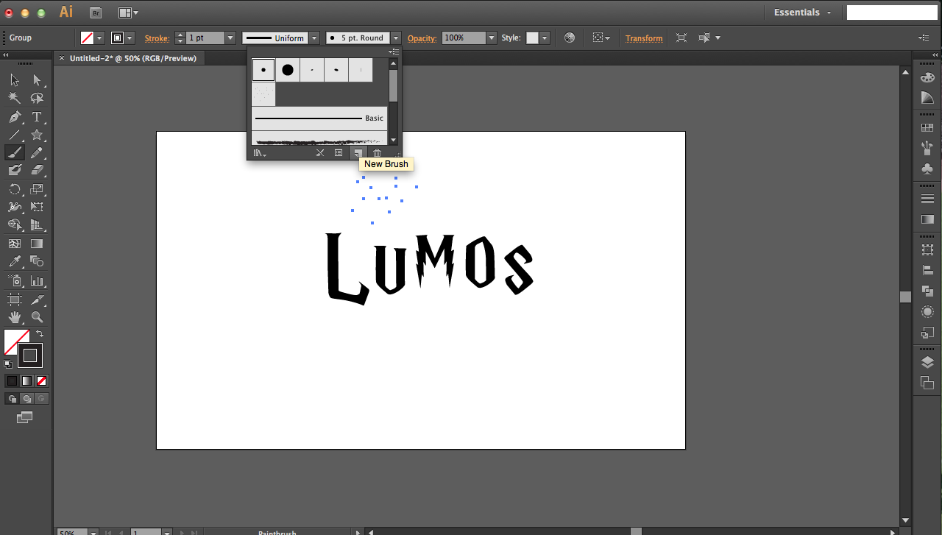Open options of the selected object icon
The height and width of the screenshot is (535, 942).
(x=339, y=153)
